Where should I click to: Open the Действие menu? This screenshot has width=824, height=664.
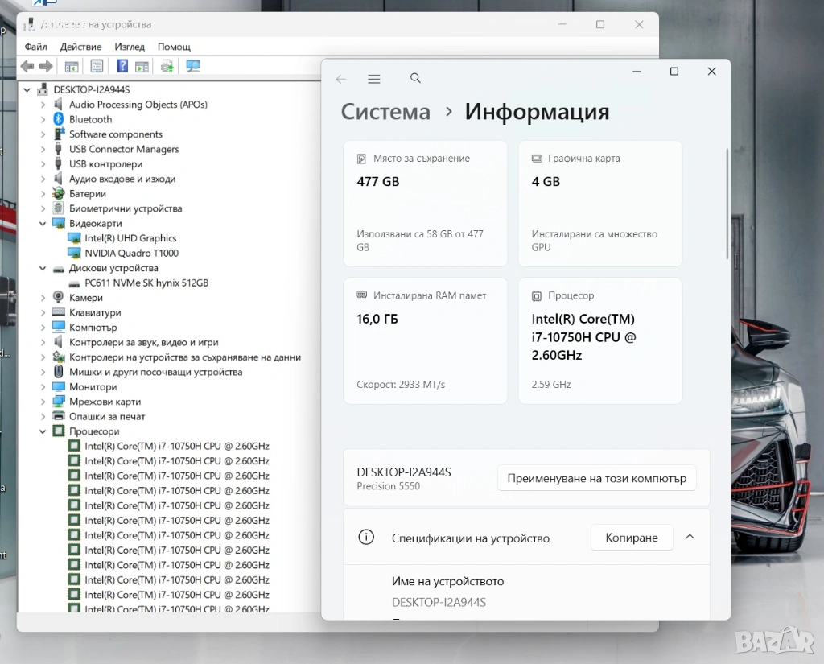[x=80, y=47]
